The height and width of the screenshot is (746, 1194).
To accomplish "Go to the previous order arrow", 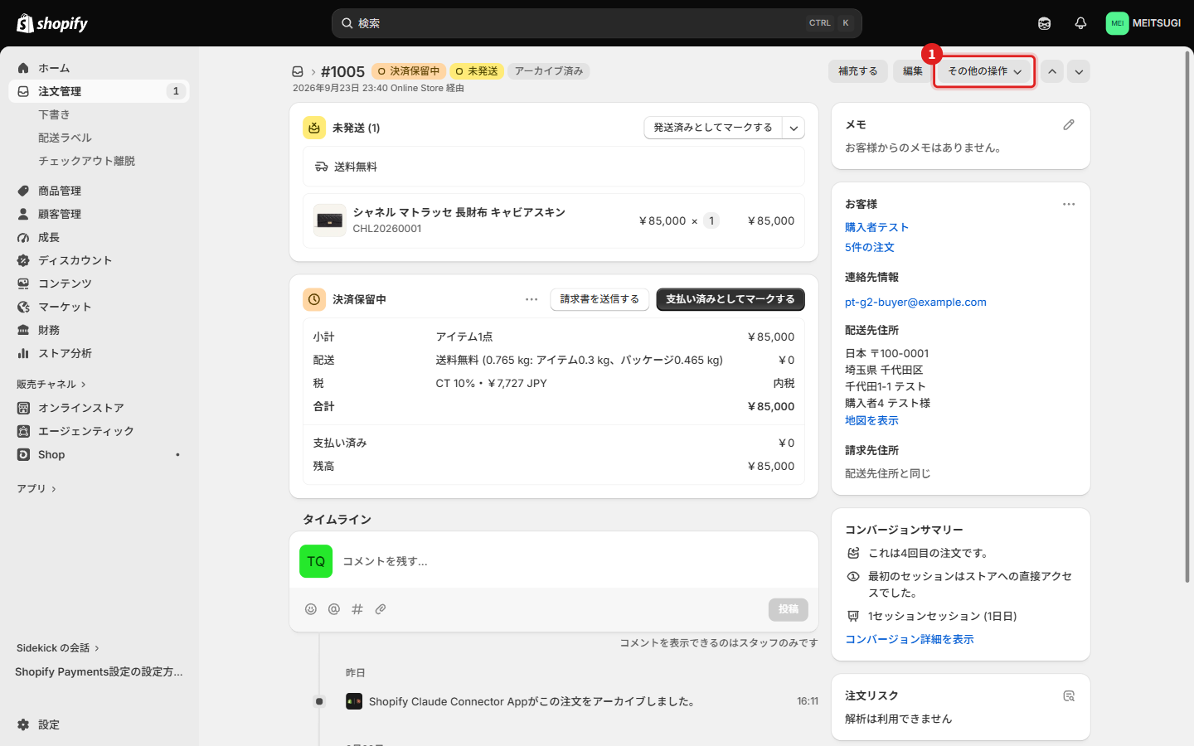I will [1052, 71].
